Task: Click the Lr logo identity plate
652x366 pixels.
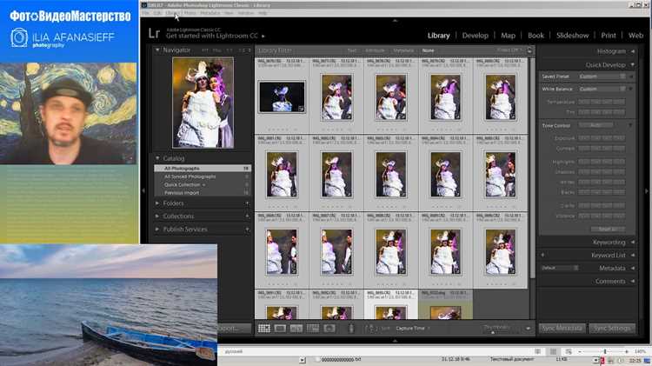Action: 154,34
